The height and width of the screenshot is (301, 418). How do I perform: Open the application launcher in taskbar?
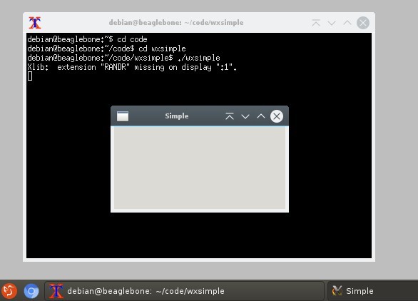[9, 290]
